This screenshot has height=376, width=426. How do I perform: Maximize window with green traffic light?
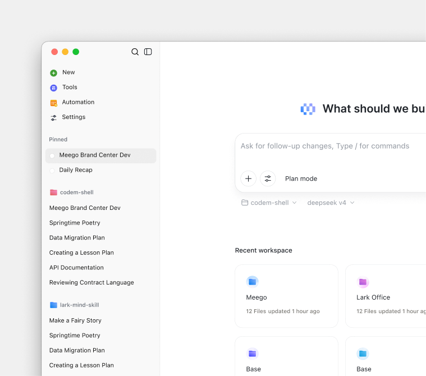click(76, 52)
